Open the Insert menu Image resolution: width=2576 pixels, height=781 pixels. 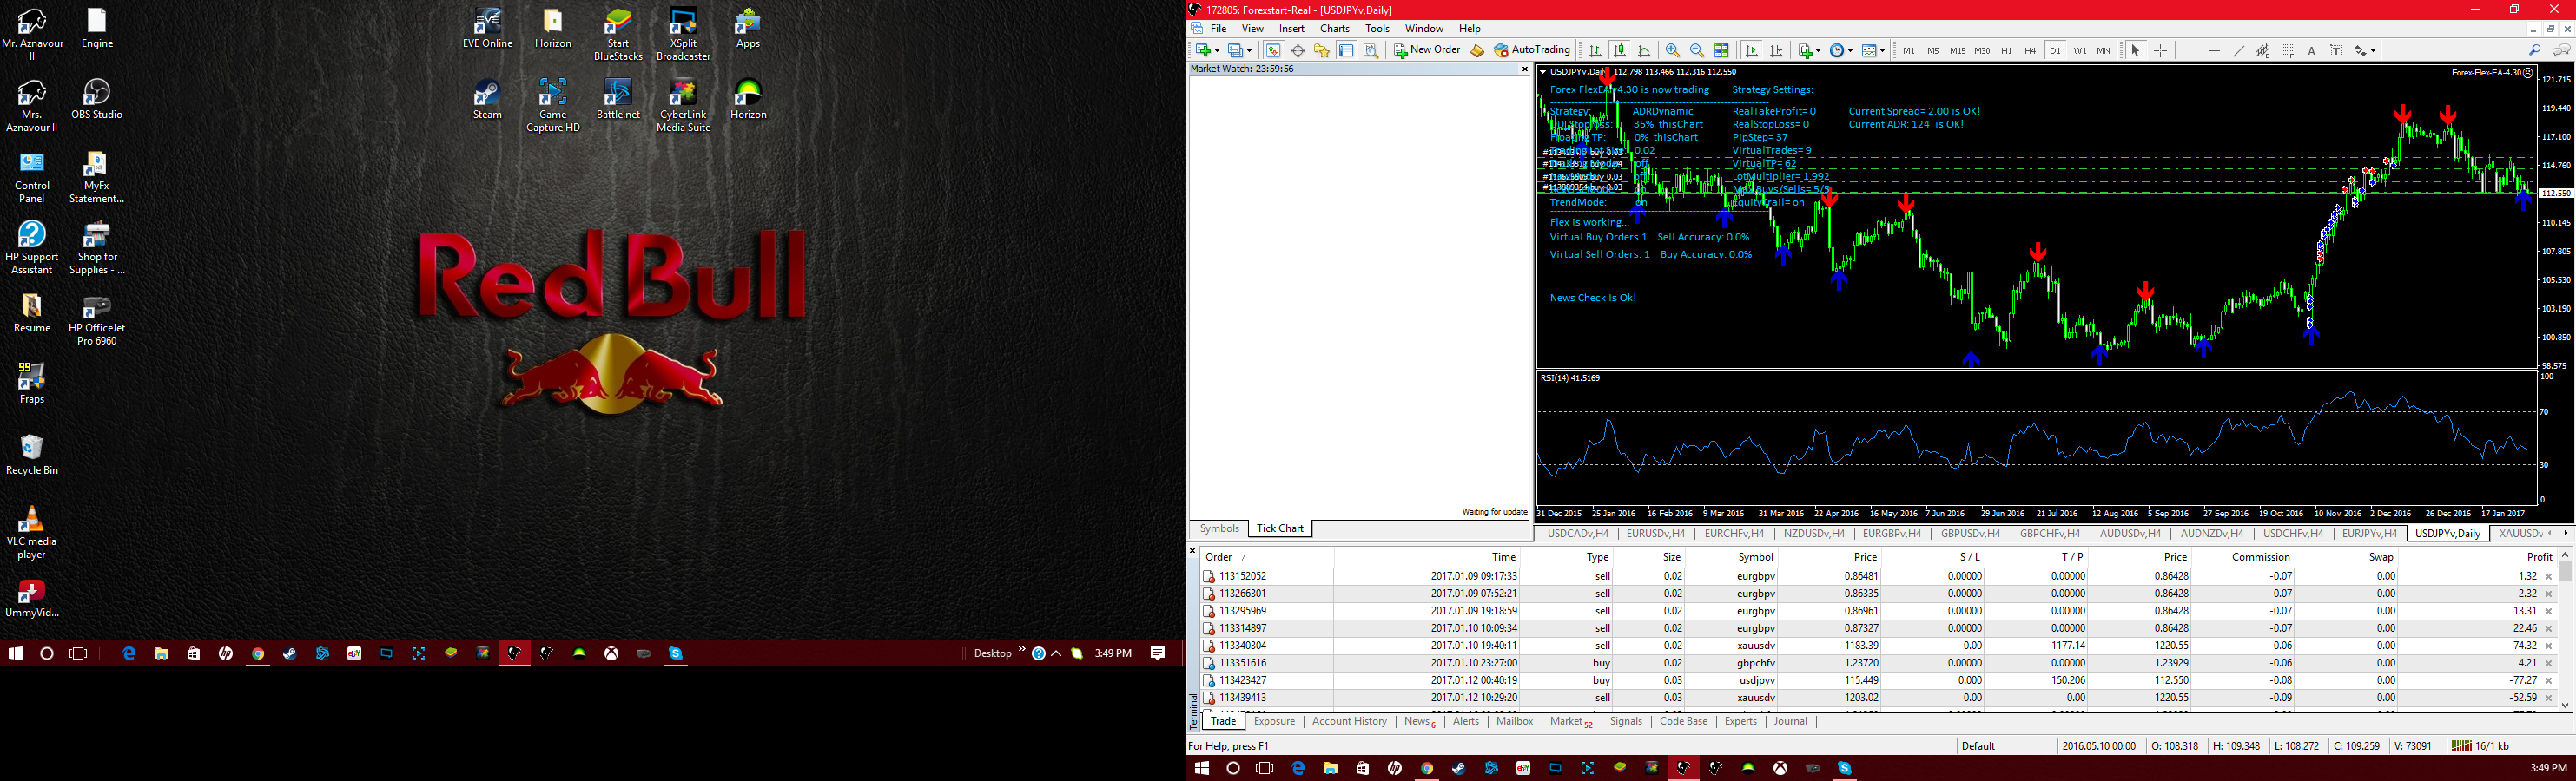pos(1291,29)
